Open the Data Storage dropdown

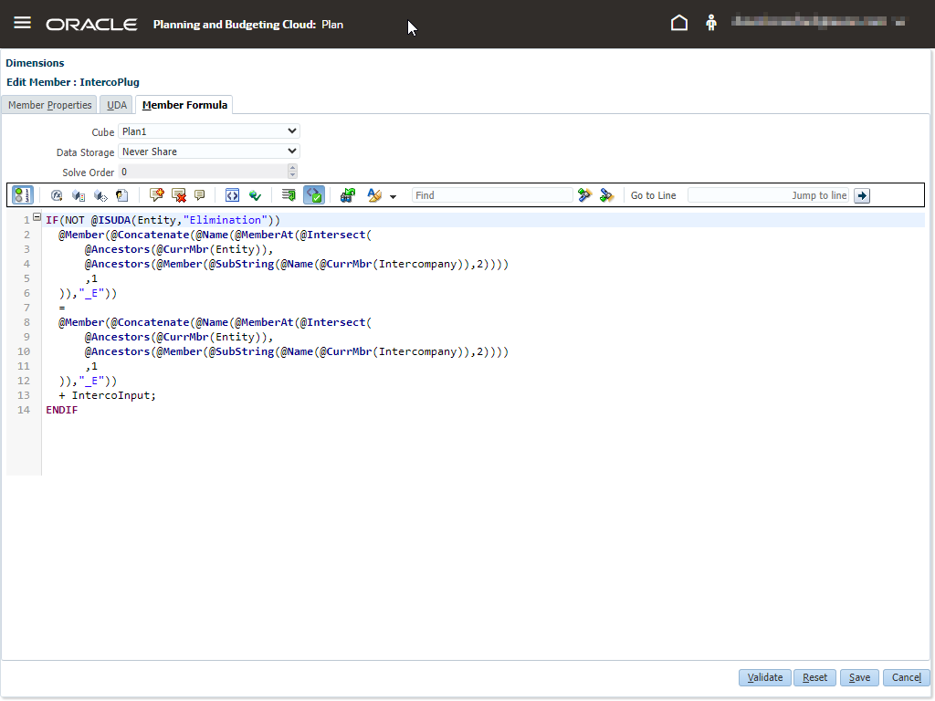[x=209, y=152]
